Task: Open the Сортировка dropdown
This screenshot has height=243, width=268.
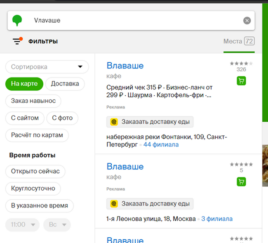Action: click(47, 67)
